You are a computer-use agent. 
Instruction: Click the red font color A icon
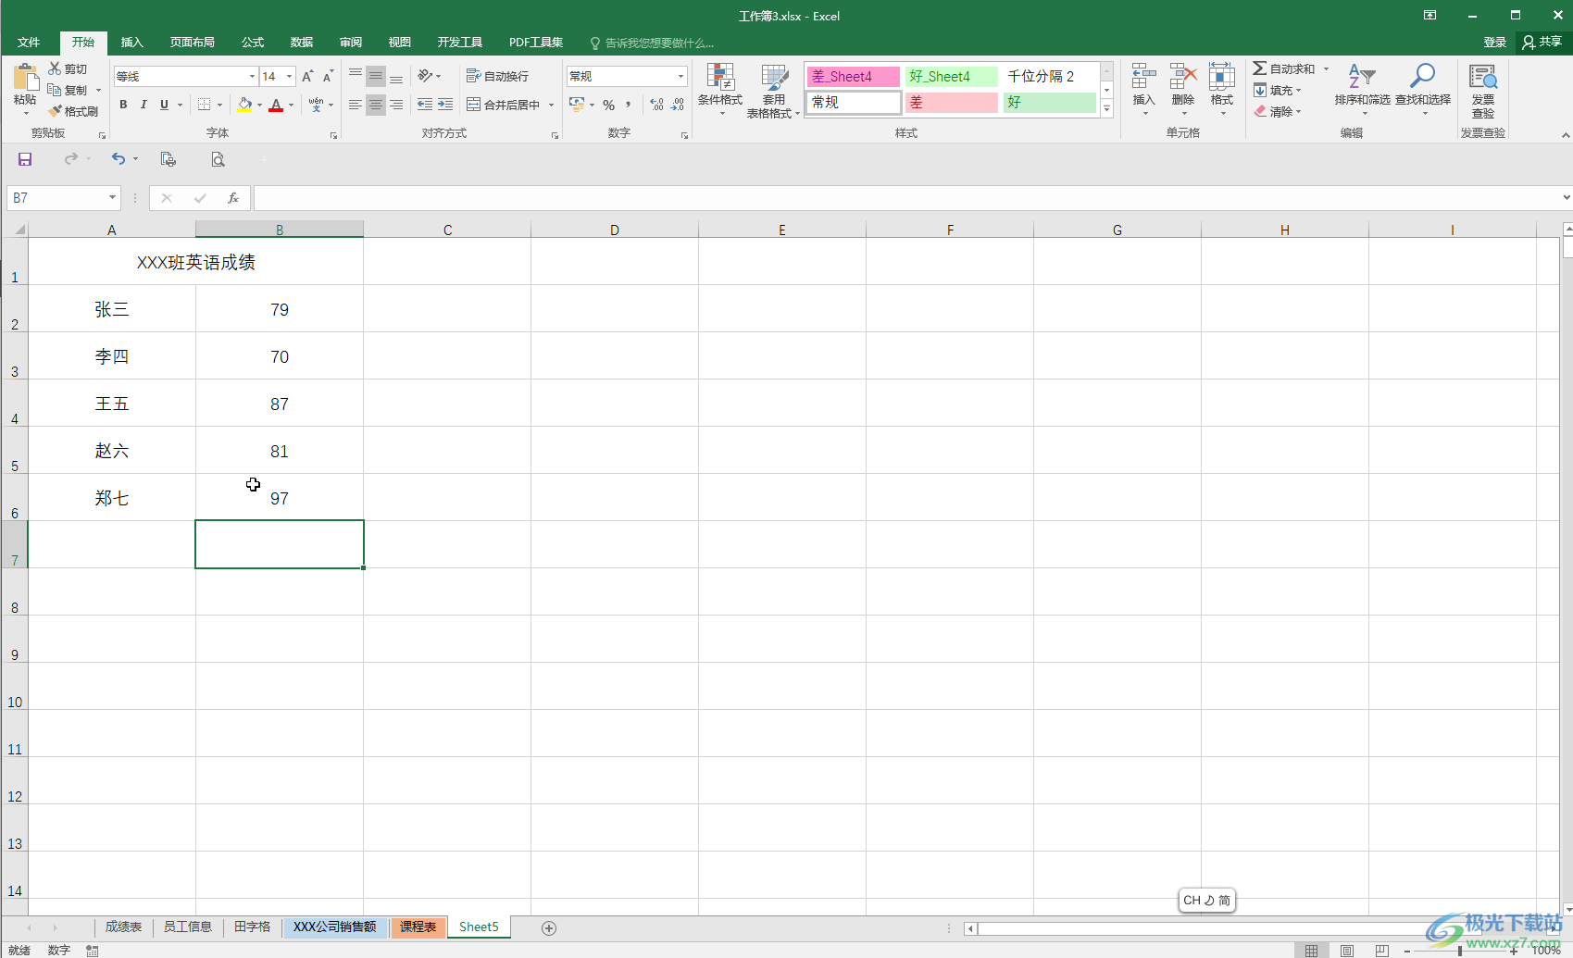[276, 105]
